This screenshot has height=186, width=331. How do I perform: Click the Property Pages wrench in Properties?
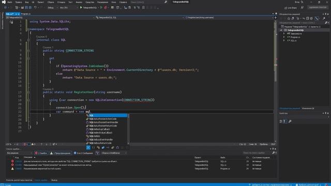[290, 121]
